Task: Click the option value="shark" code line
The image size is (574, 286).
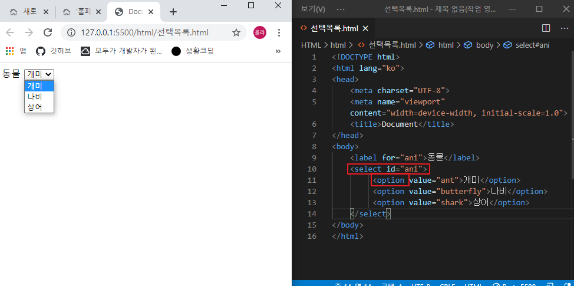Action: pos(451,202)
